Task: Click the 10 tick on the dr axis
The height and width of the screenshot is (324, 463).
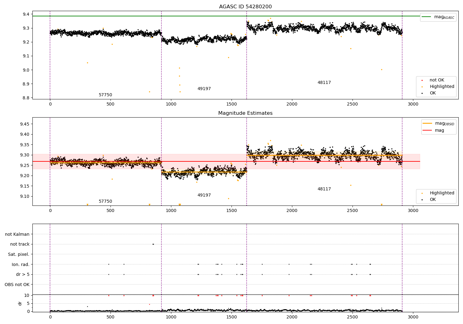Action: click(27, 296)
